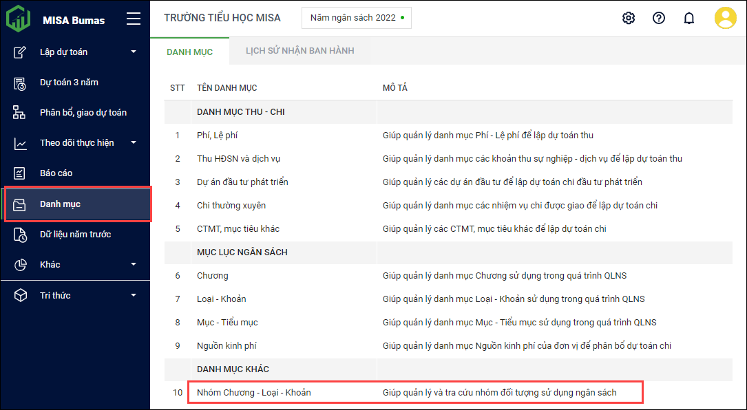Expand the Tri thức menu arrow
This screenshot has width=747, height=410.
tap(134, 296)
